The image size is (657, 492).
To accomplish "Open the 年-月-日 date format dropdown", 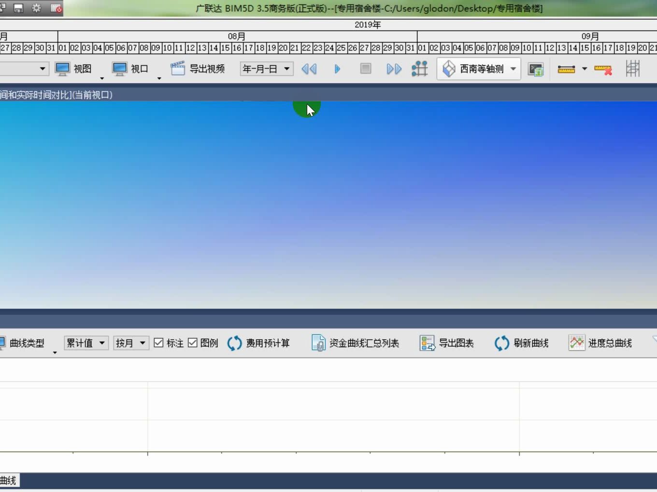I will click(x=267, y=69).
